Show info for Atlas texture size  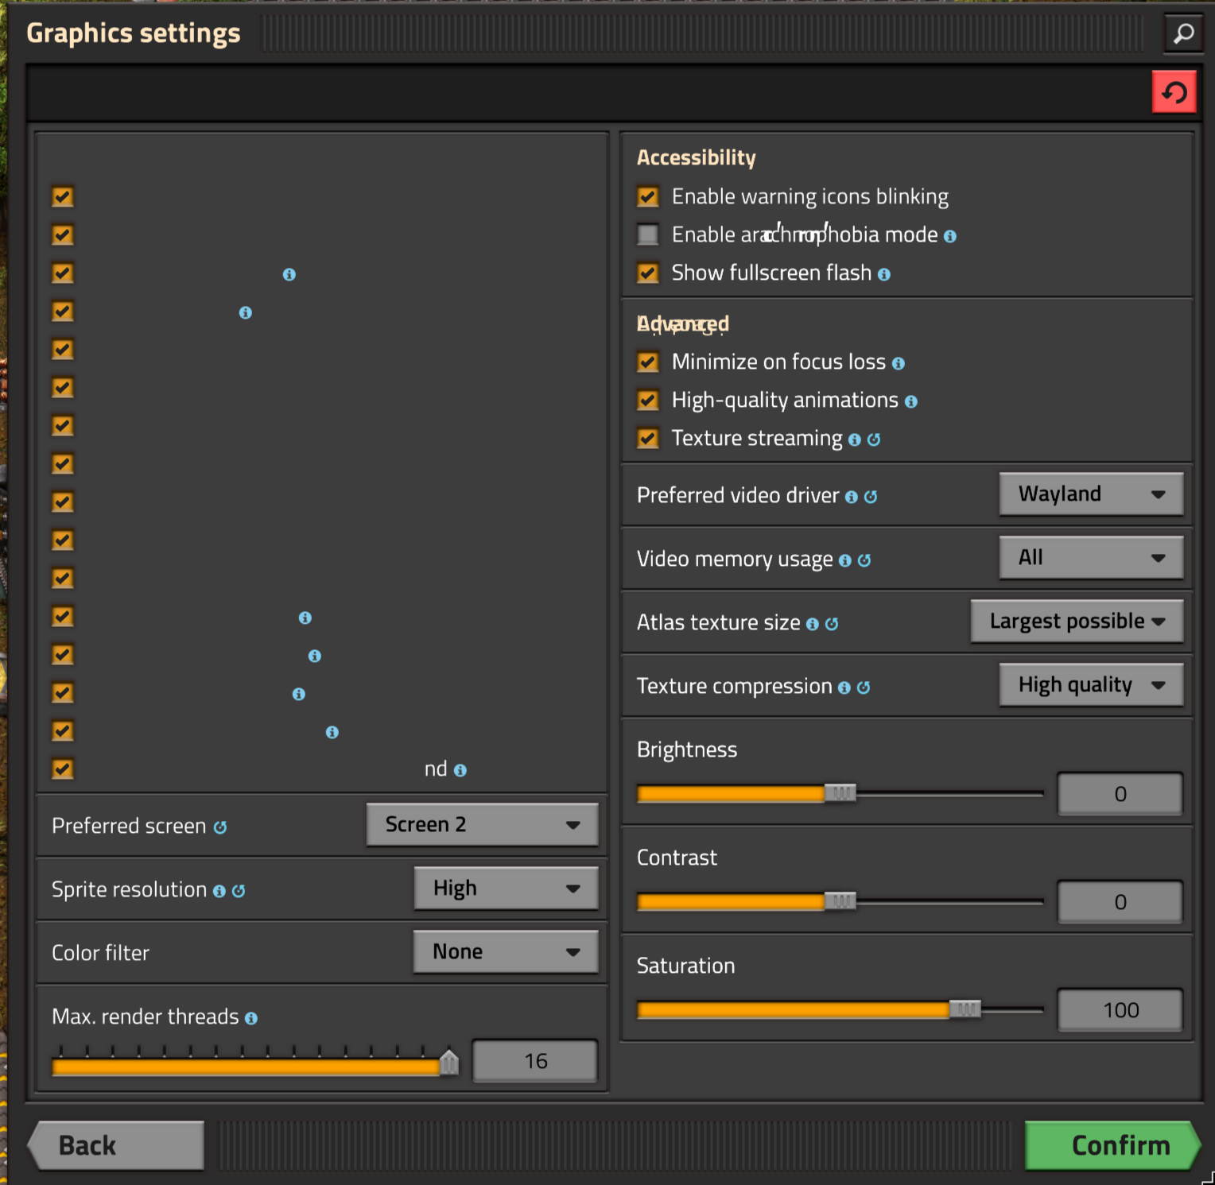pyautogui.click(x=812, y=624)
